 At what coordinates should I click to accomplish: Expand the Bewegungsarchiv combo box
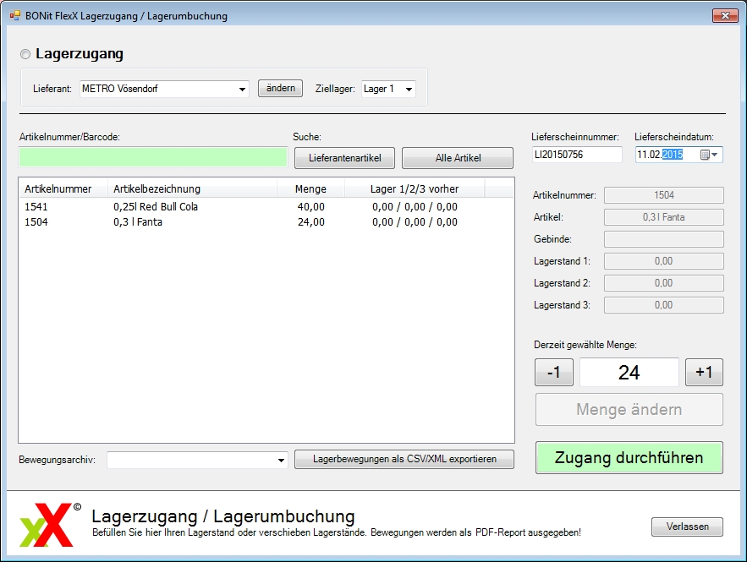[x=282, y=460]
